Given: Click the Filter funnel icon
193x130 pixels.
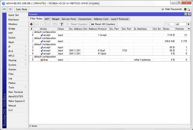Looking at the screenshot, I should [62, 24].
